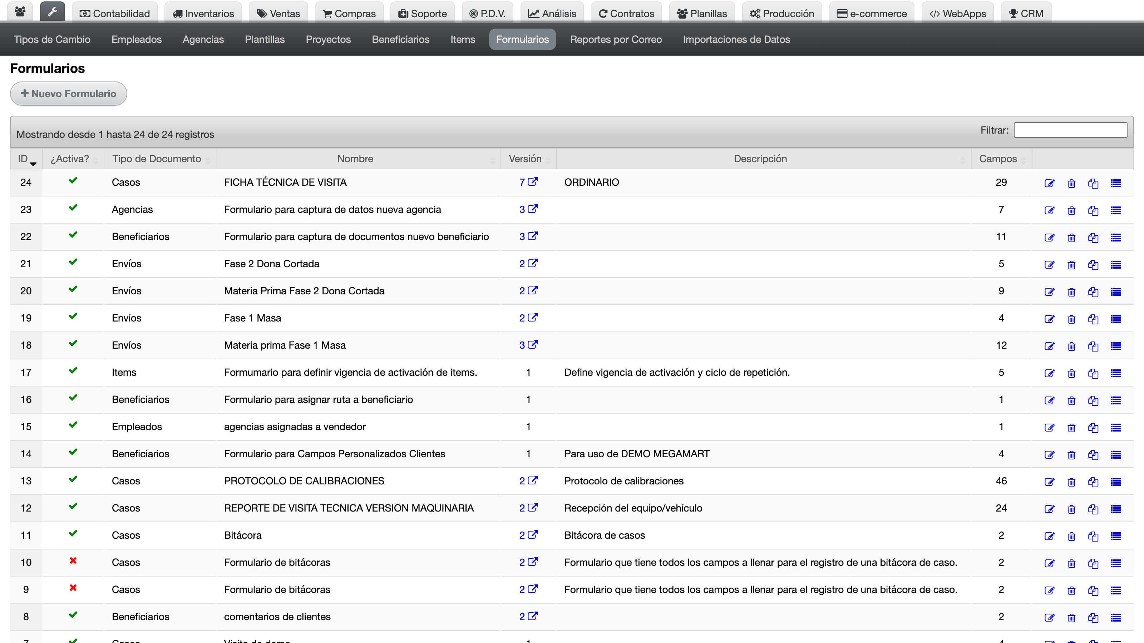Open field list for FICHA TÉCNICA DE VISITA
Image resolution: width=1144 pixels, height=643 pixels.
(x=1115, y=183)
